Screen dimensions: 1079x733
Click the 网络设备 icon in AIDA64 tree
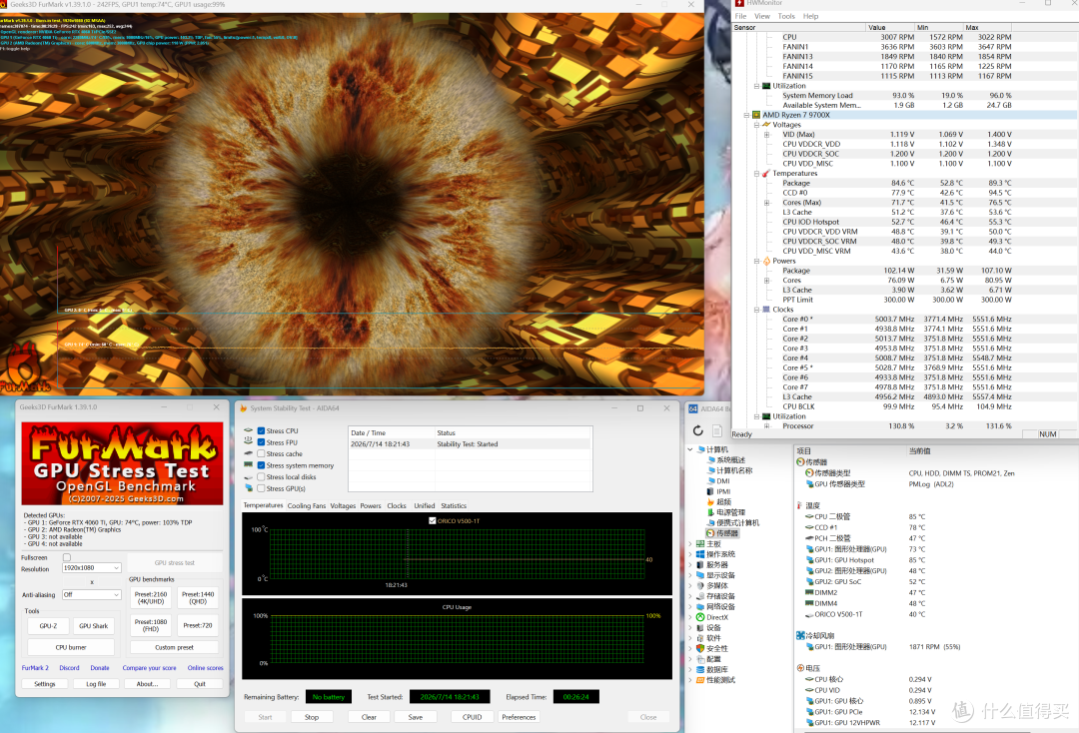click(700, 606)
